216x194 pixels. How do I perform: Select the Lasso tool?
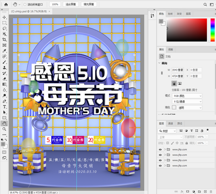[x=4, y=29]
